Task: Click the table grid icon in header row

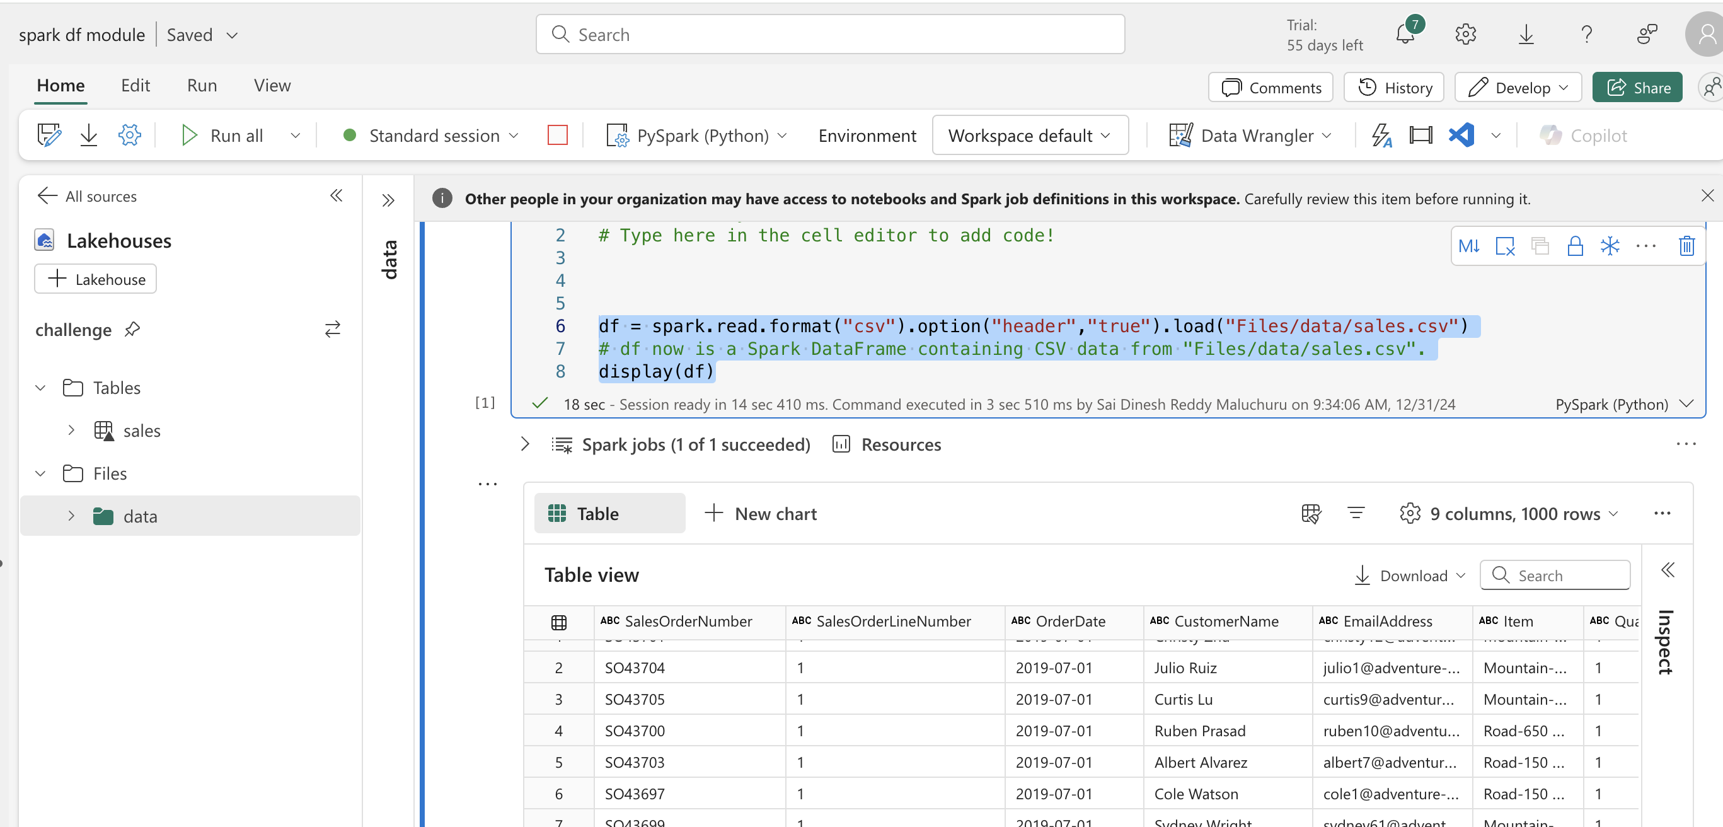Action: (x=559, y=622)
